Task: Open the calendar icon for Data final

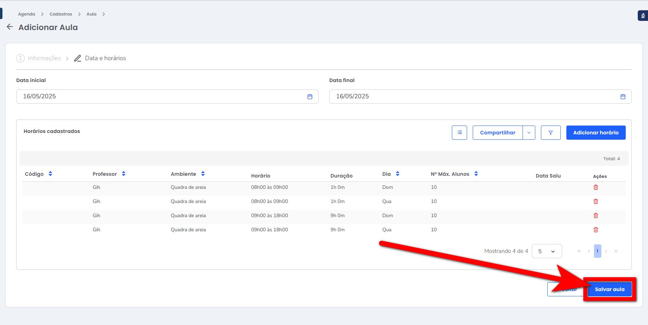Action: (623, 97)
